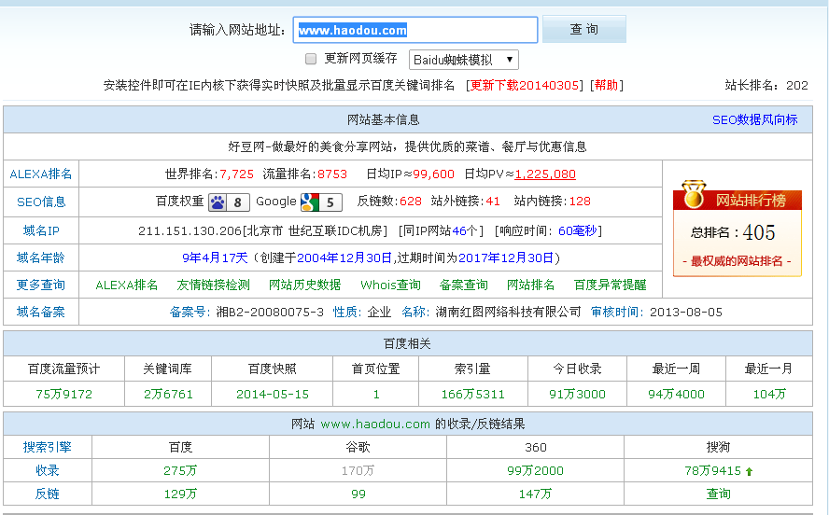Click the website address input field
The height and width of the screenshot is (515, 829).
pos(415,30)
